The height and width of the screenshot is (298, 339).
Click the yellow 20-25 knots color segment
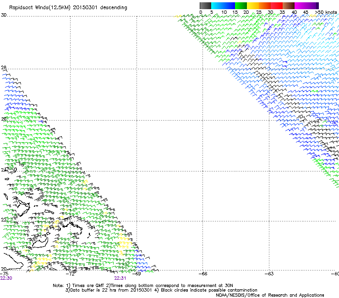point(253,6)
